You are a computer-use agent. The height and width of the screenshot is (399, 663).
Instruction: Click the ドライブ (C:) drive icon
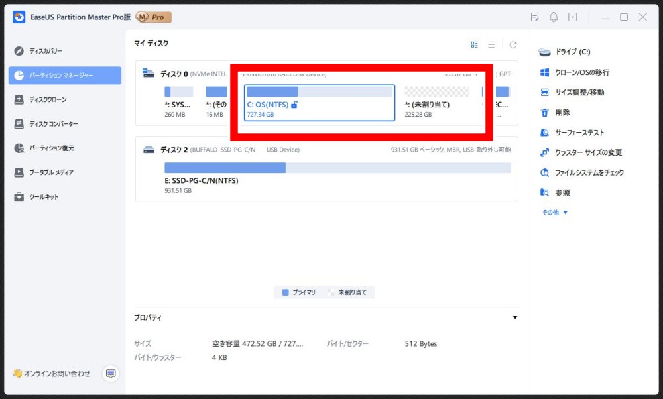tap(544, 52)
